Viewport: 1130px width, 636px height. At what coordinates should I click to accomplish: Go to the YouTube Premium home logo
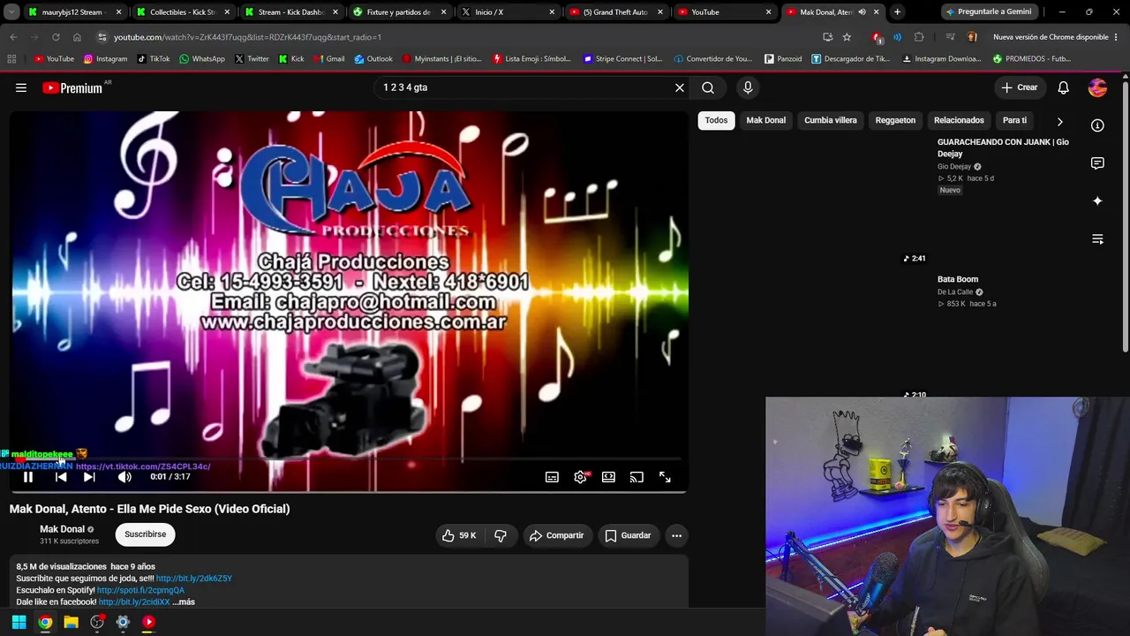point(72,88)
